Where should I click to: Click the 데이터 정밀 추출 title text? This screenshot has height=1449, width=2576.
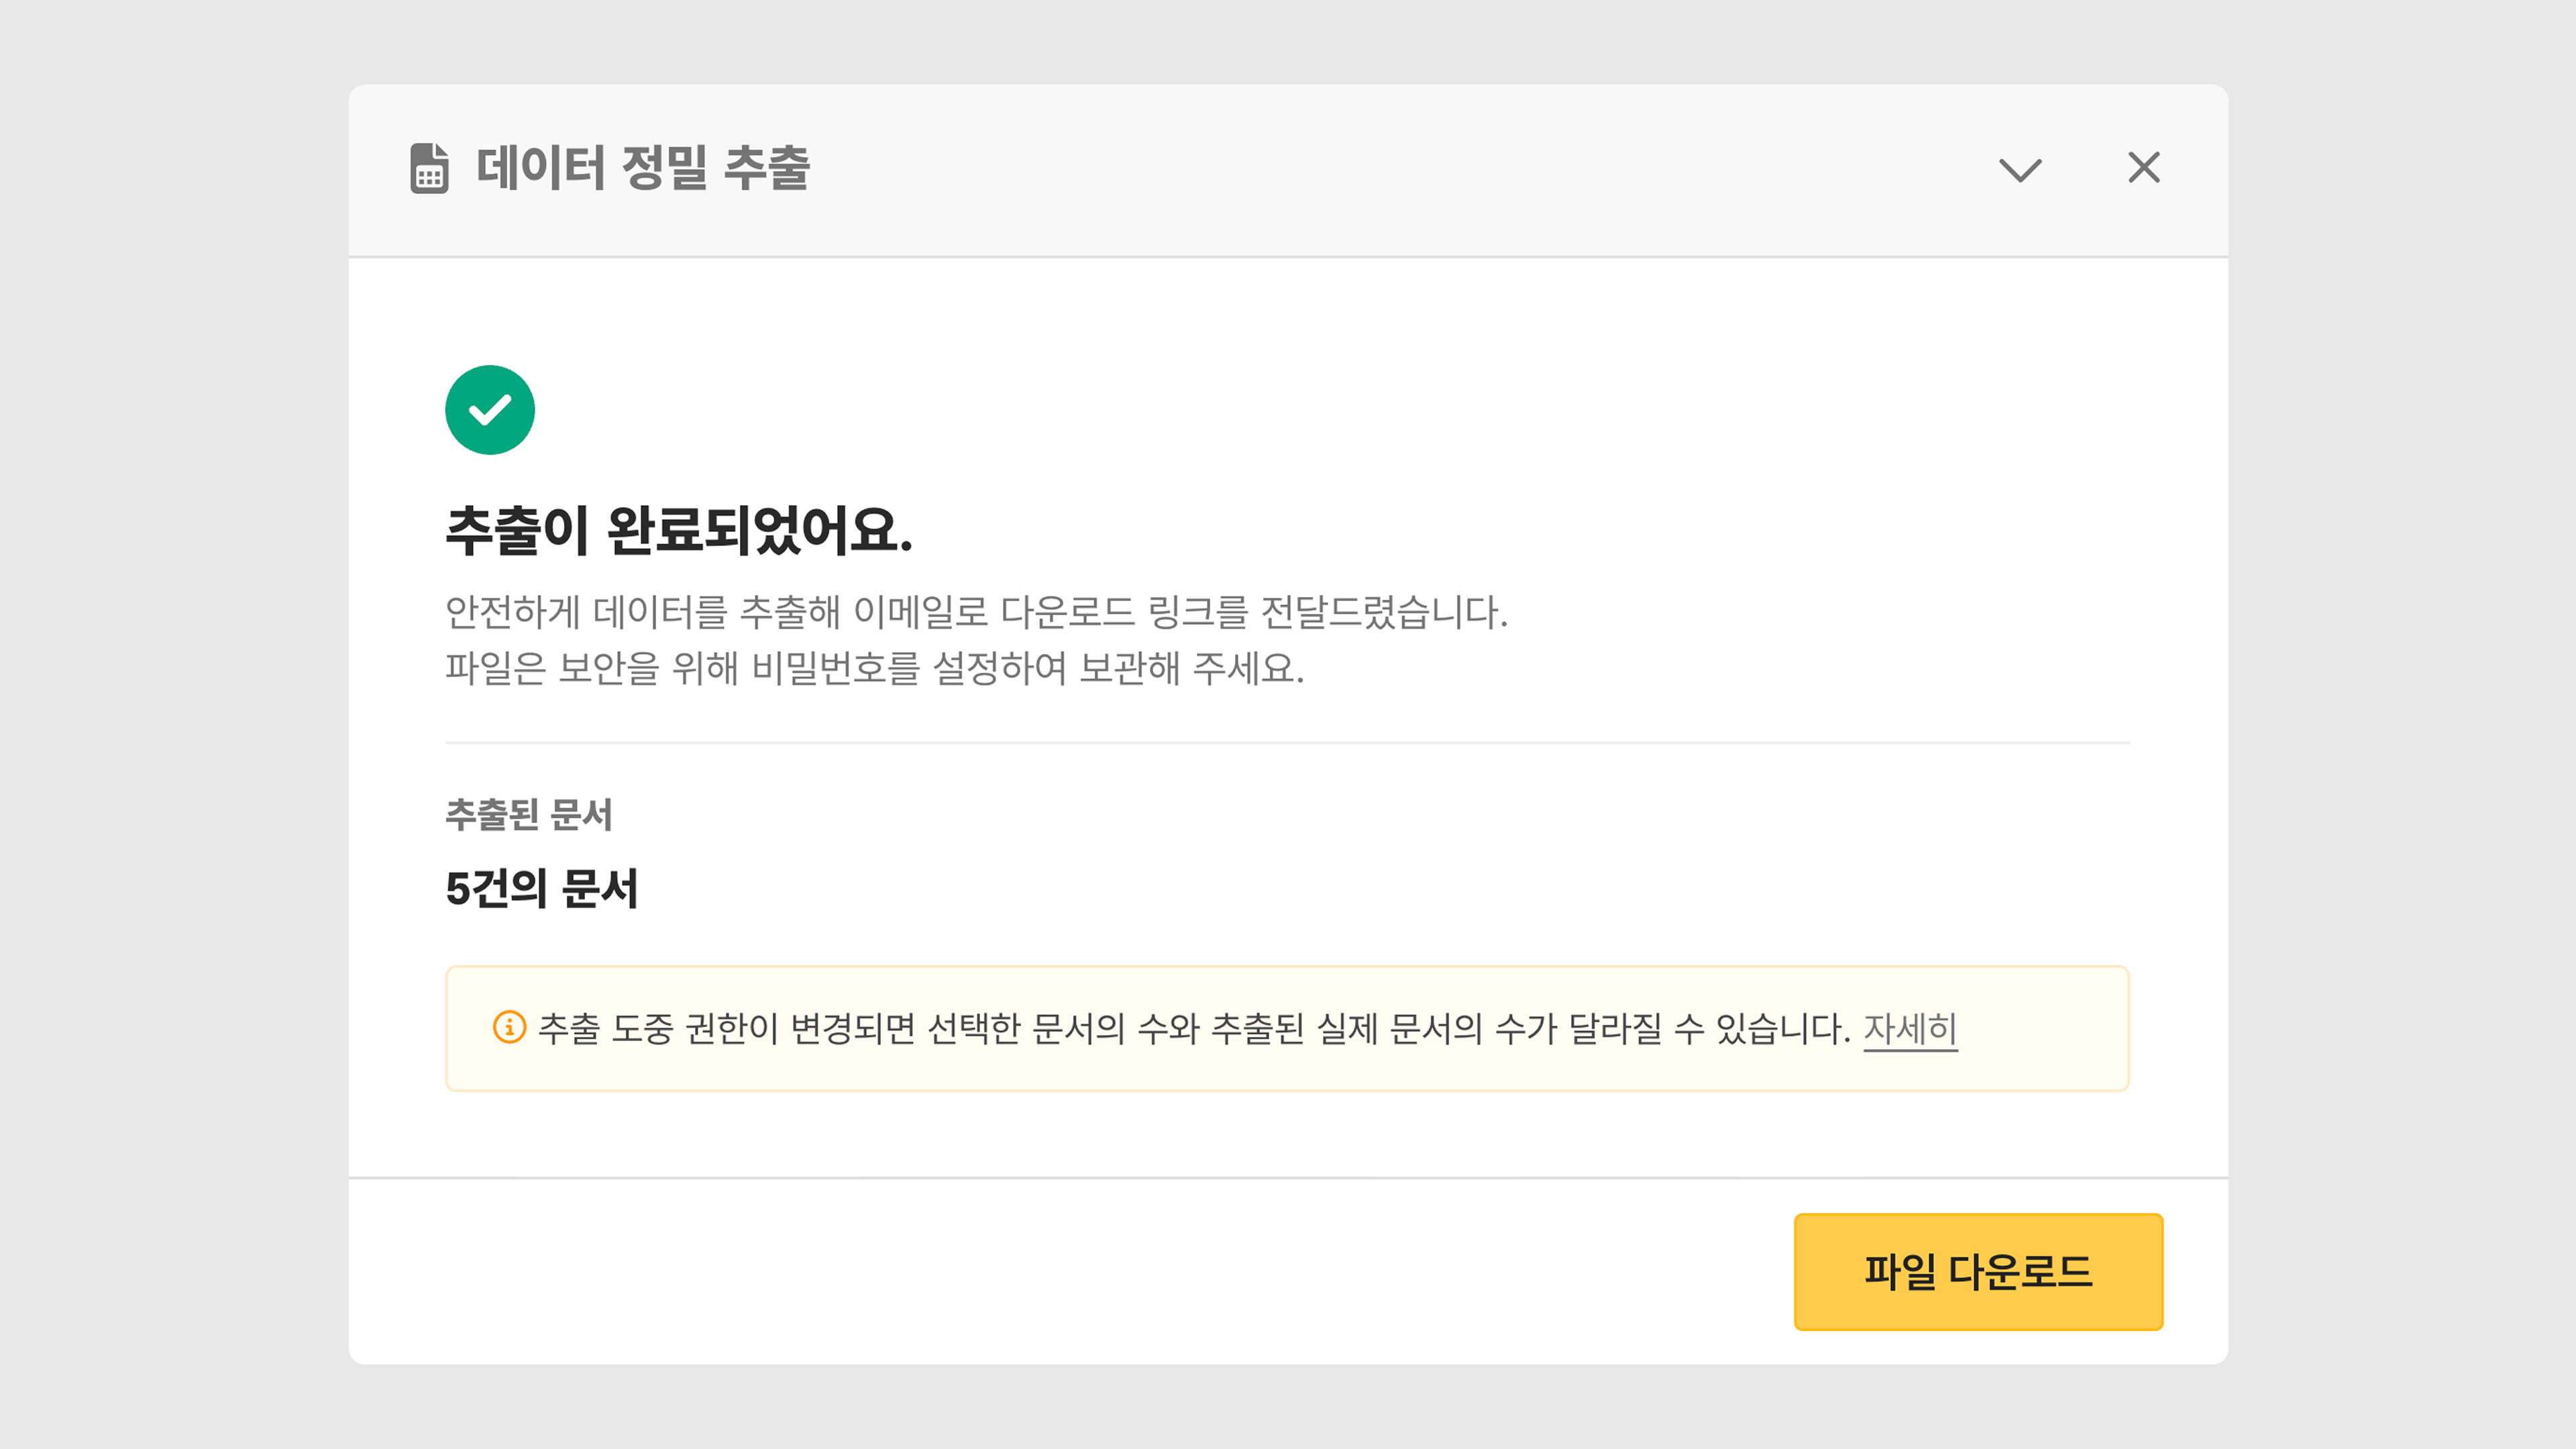tap(643, 168)
